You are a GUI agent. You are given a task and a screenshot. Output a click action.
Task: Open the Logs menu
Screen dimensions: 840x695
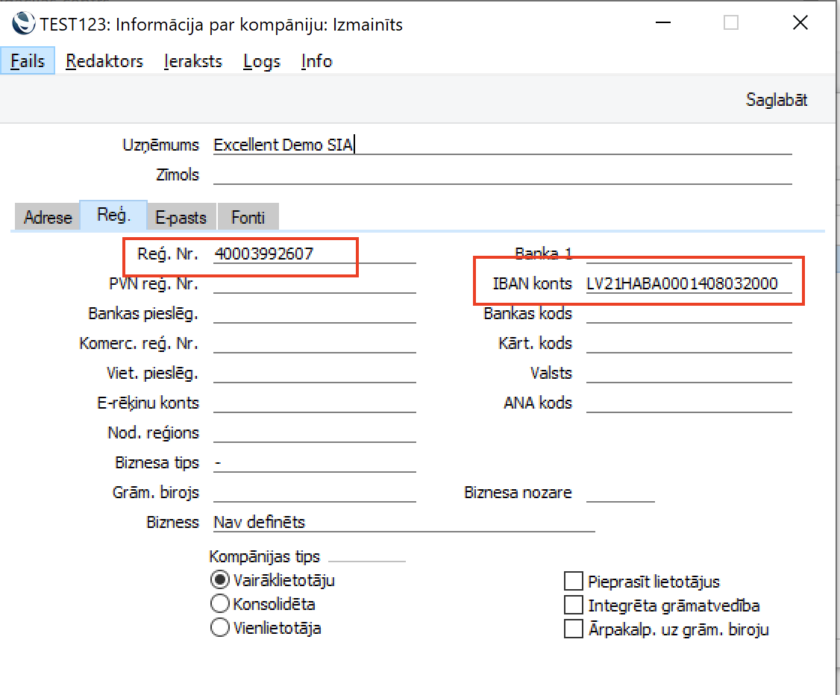tap(262, 61)
